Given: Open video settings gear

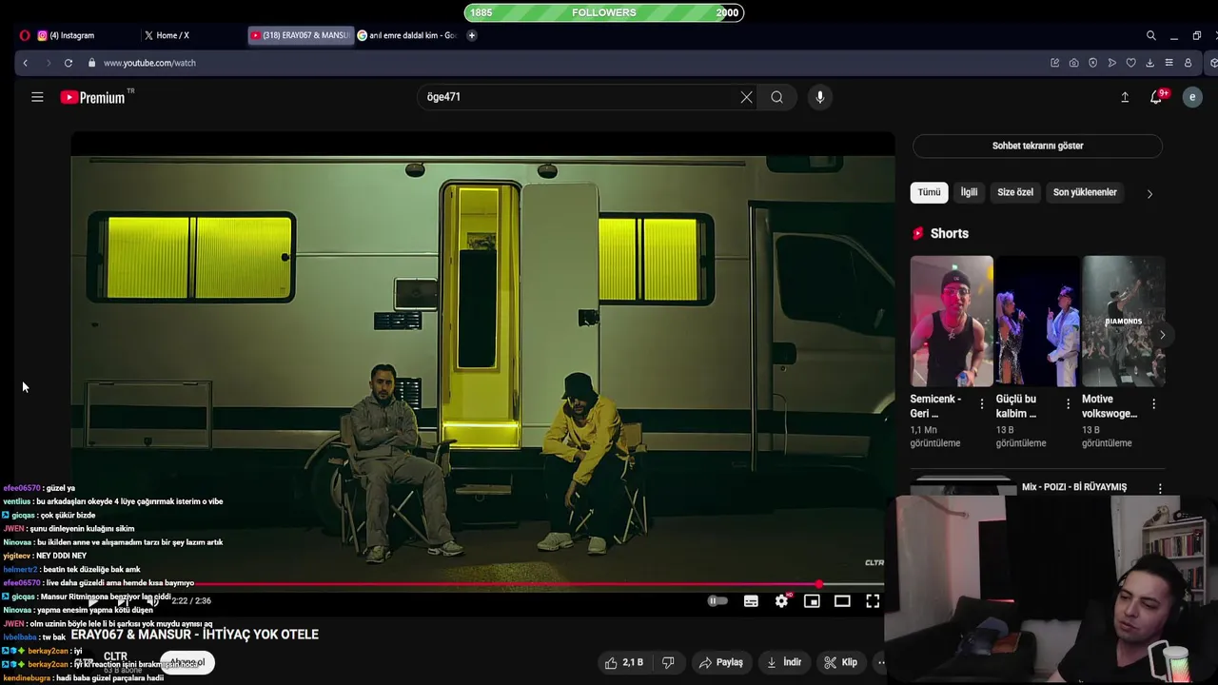Looking at the screenshot, I should pyautogui.click(x=781, y=601).
